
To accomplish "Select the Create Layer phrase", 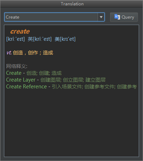I will click(x=21, y=80).
